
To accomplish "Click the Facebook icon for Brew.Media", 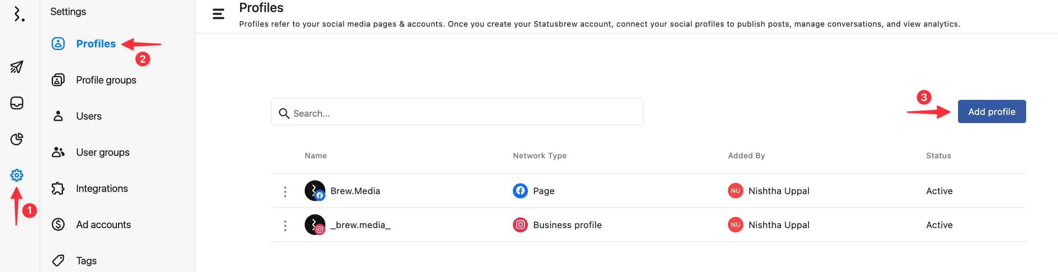I will pos(520,191).
